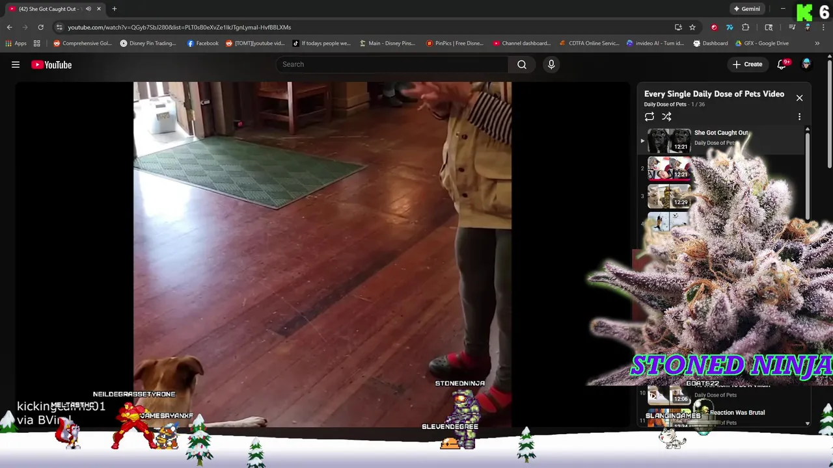Go to the YouTube home logo

[51, 64]
